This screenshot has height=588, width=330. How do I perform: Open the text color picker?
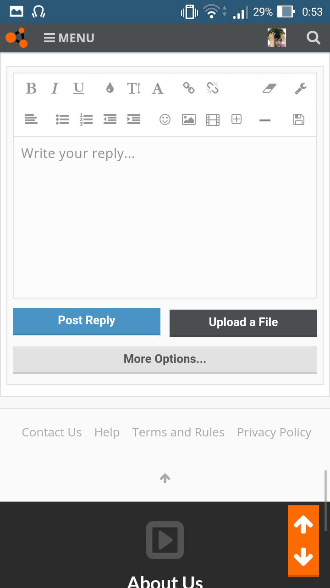[110, 88]
